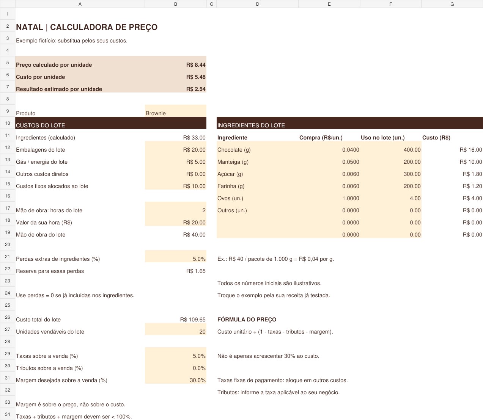Click 'Custos fixos alocados' value R$ 10.00
Viewport: 483px width, 420px height.
click(x=176, y=183)
